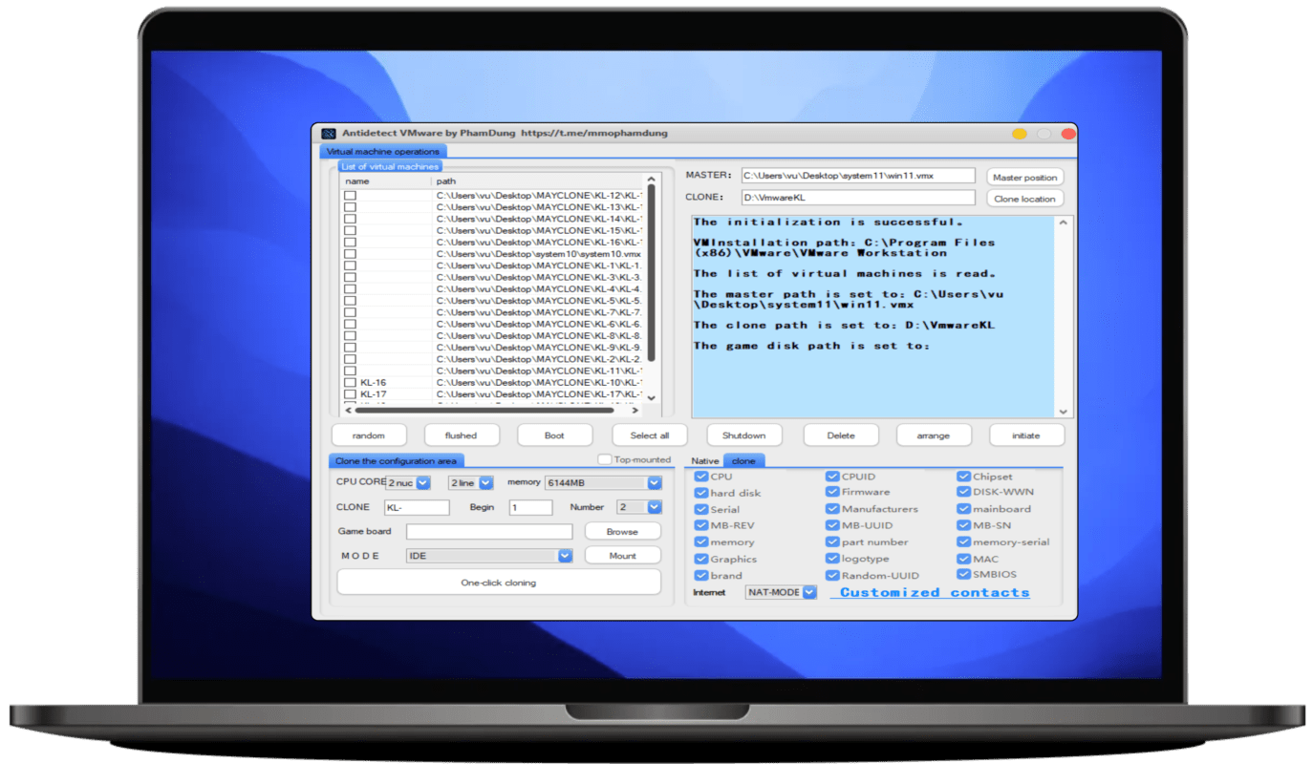Disable the brand checkbox
The width and height of the screenshot is (1313, 764).
point(702,576)
